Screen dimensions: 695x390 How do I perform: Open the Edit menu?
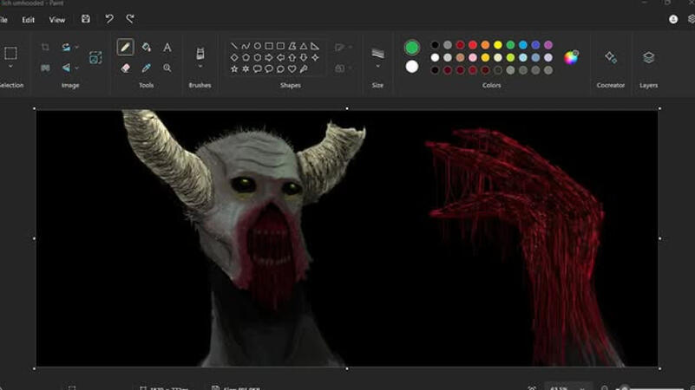[29, 19]
